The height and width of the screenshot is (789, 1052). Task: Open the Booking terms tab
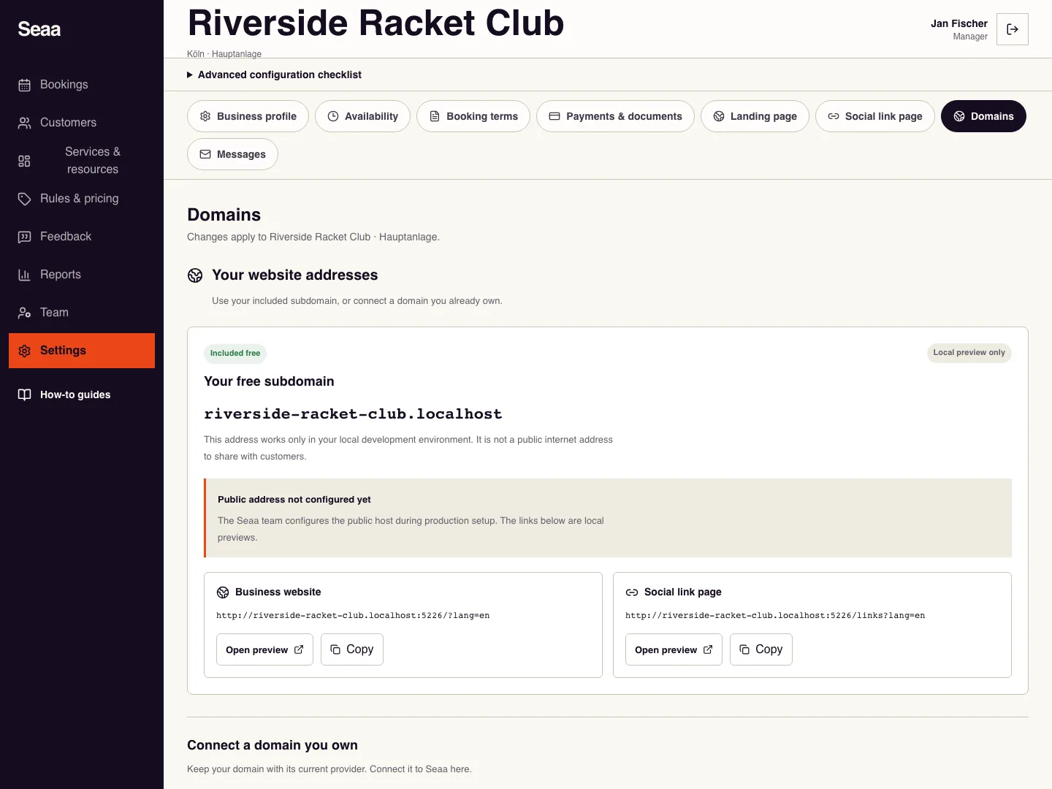point(473,116)
